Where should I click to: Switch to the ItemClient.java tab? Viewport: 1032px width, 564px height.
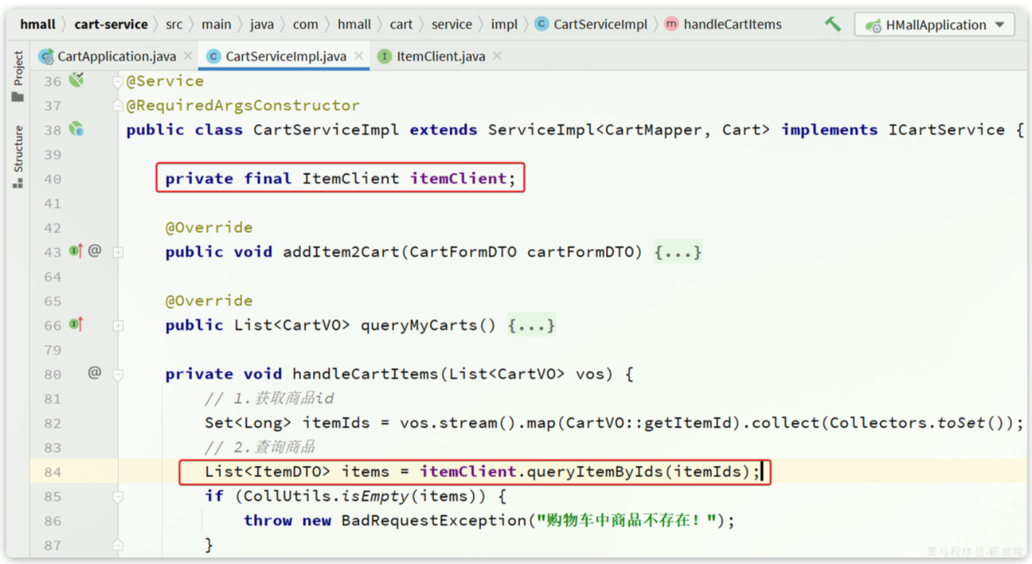(432, 57)
